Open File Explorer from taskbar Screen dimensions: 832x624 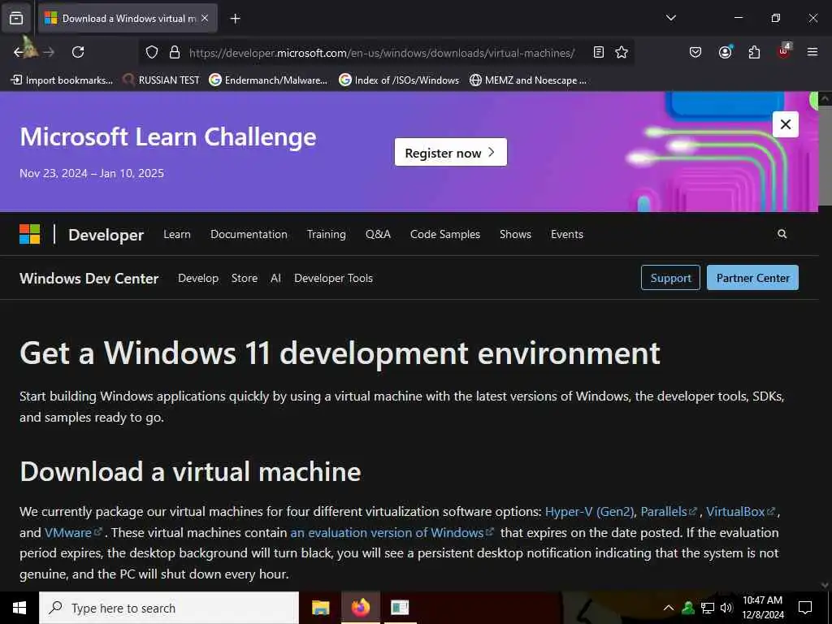(320, 608)
